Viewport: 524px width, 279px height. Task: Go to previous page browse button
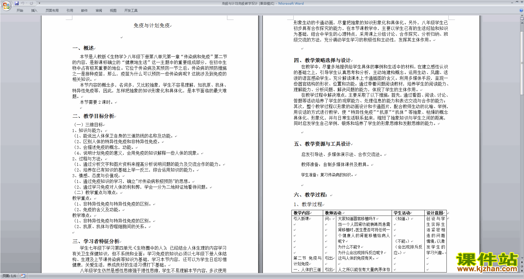point(522,262)
